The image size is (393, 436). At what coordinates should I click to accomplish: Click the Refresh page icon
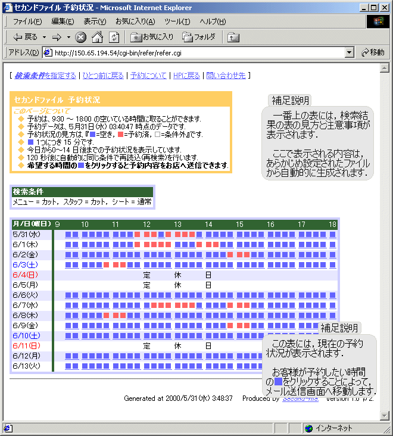(114, 38)
